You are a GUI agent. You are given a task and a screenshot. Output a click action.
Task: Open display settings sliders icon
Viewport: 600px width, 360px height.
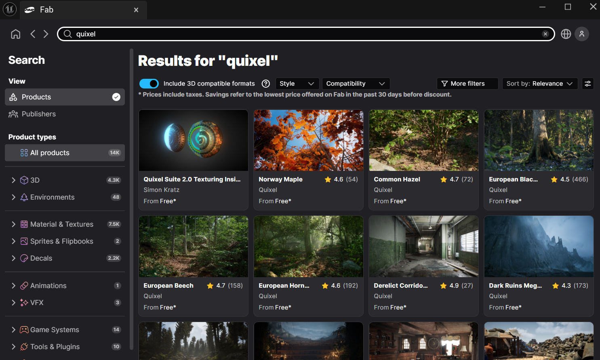click(x=587, y=84)
